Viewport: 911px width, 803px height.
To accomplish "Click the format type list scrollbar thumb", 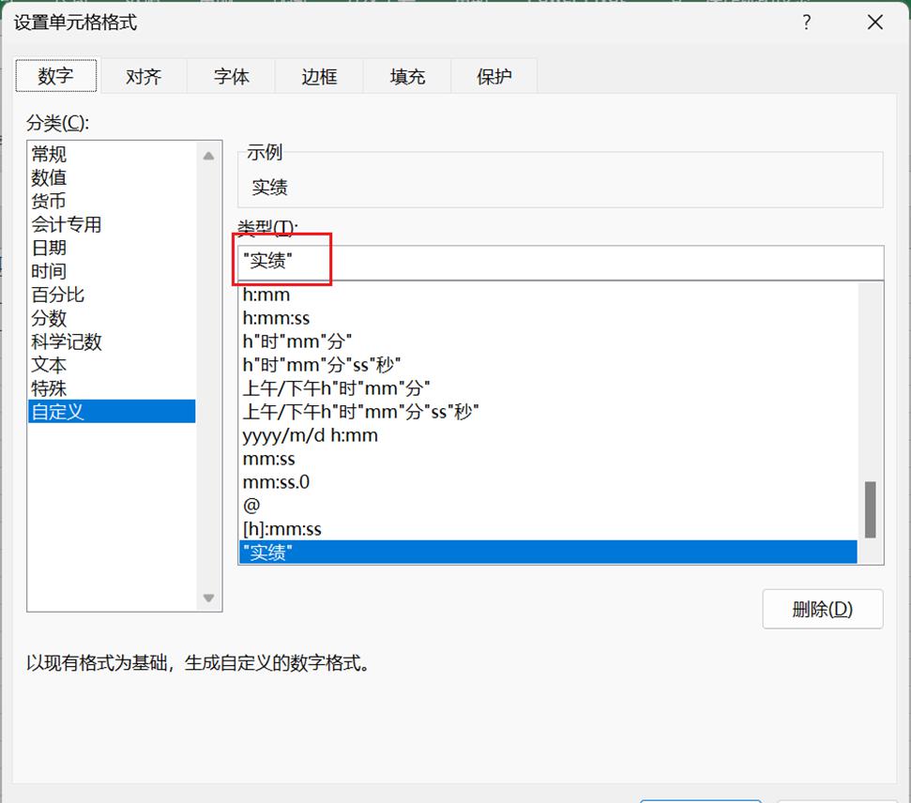I will (871, 509).
